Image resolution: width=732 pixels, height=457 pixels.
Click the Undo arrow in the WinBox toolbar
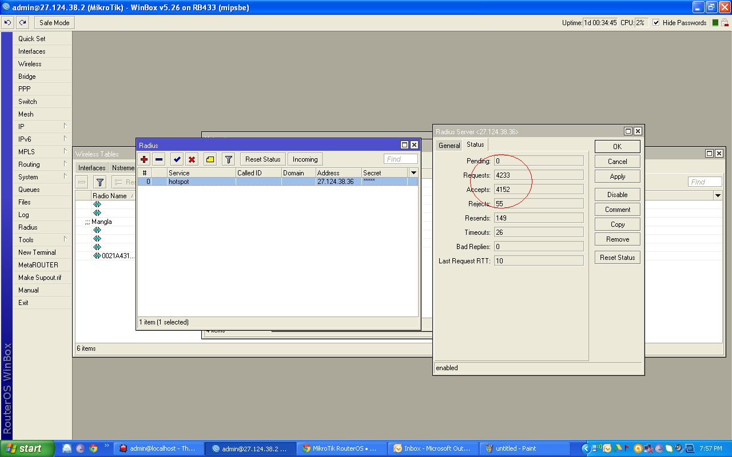(x=8, y=23)
